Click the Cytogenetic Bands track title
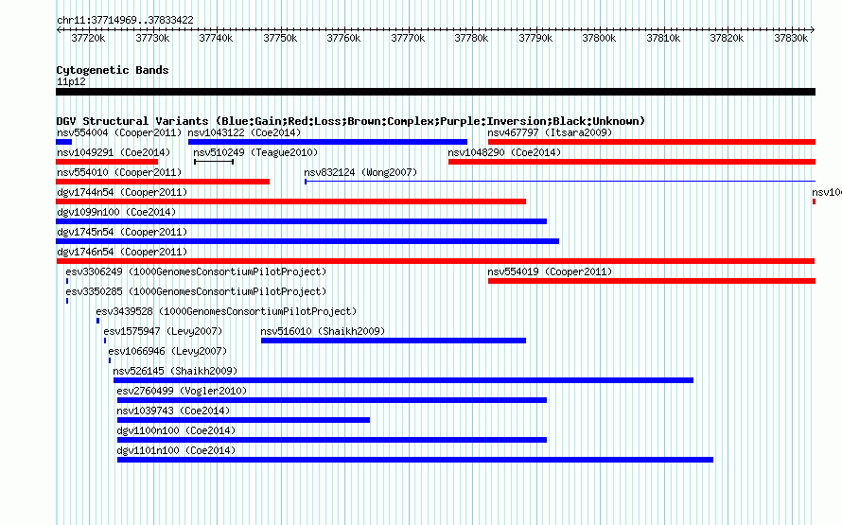This screenshot has width=842, height=525. coord(113,70)
